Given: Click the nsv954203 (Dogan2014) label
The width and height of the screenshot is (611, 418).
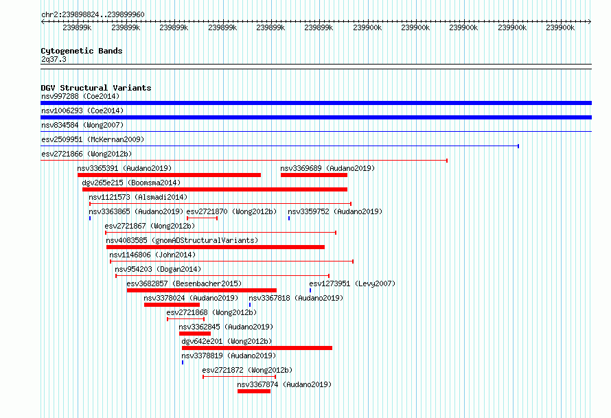Looking at the screenshot, I should click(158, 269).
